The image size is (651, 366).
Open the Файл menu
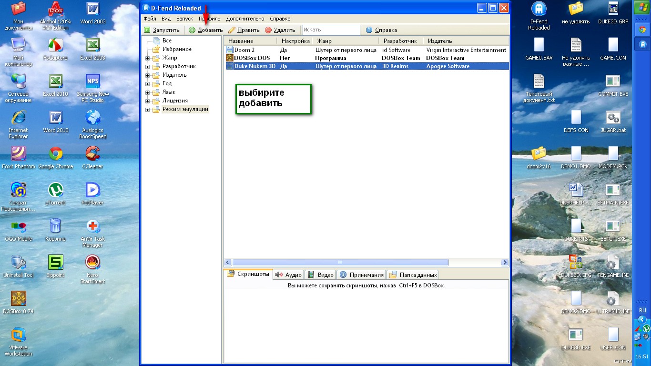coord(150,19)
